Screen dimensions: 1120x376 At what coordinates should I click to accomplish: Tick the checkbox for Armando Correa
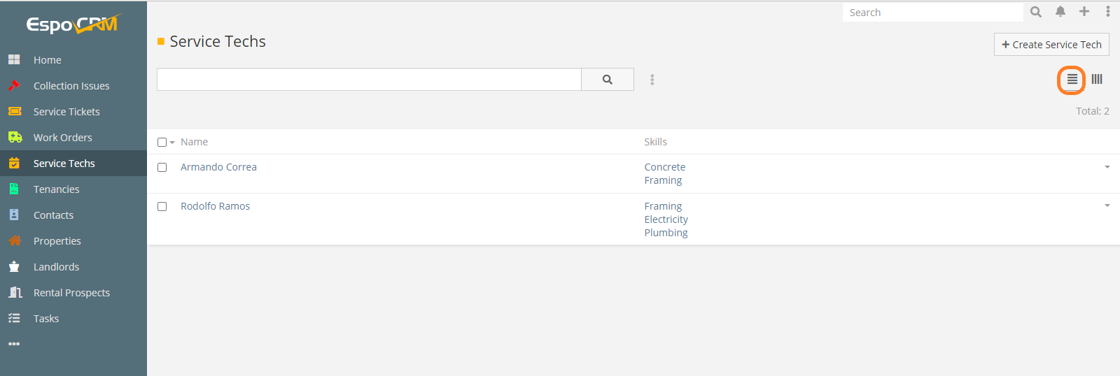coord(162,168)
